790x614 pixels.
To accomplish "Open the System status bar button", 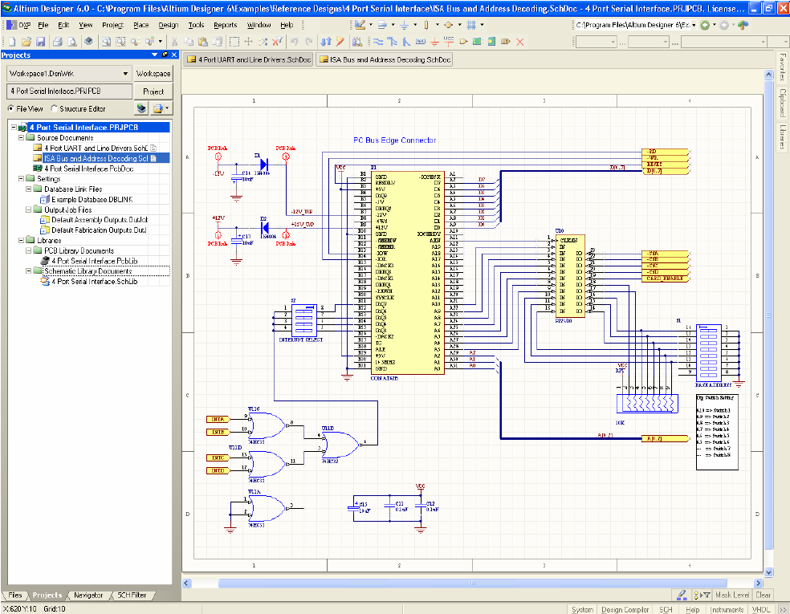I will pos(582,609).
